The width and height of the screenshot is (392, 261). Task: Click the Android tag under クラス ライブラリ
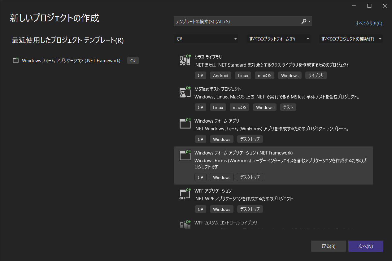[220, 76]
